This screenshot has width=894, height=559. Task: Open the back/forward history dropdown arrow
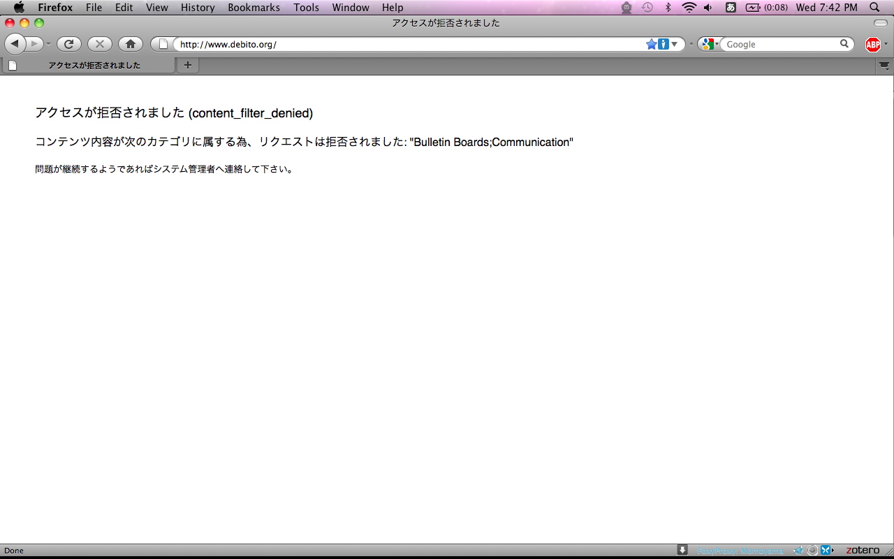pyautogui.click(x=49, y=44)
